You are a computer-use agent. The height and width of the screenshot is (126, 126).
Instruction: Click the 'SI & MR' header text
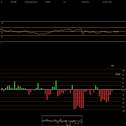click(x=13, y=2)
